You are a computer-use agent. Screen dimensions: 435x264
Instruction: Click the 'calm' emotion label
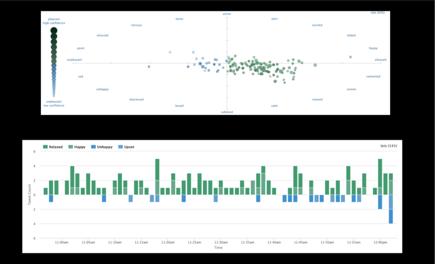(274, 106)
